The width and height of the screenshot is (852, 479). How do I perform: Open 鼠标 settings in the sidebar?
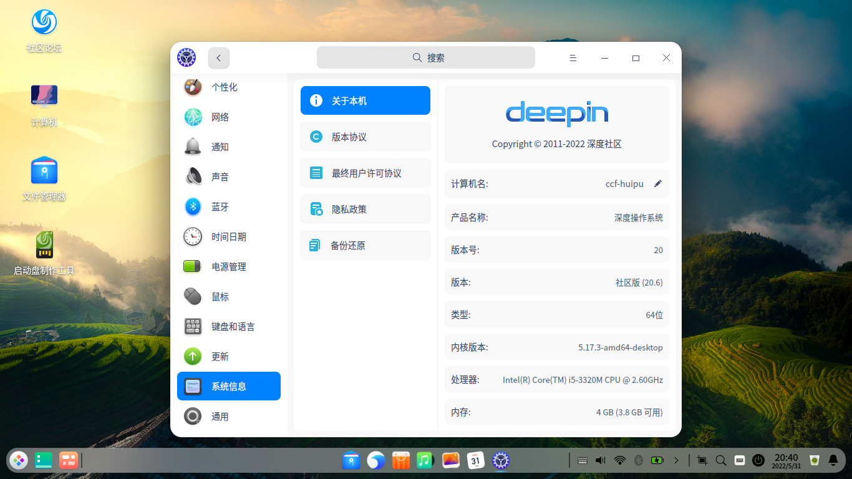click(220, 296)
